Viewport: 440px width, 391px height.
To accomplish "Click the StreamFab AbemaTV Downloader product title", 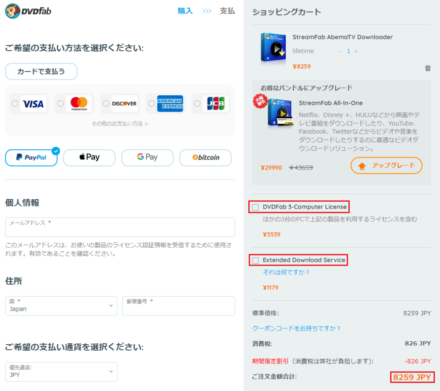I will pos(342,37).
